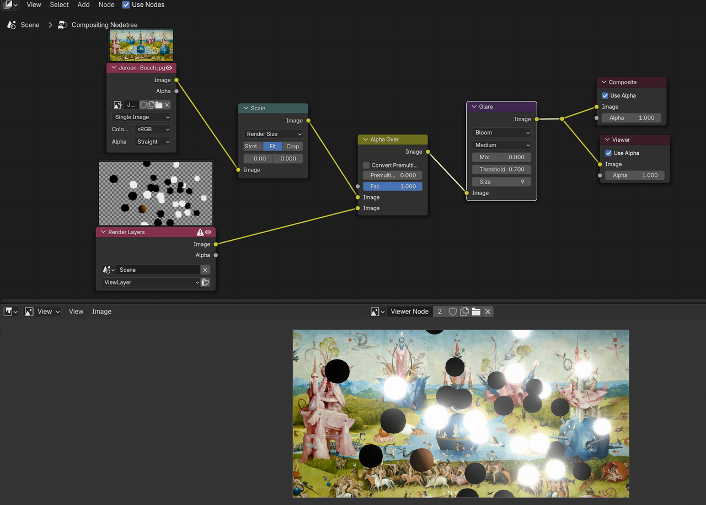706x505 pixels.
Task: Toggle Use Alpha in Composite node
Action: (x=605, y=95)
